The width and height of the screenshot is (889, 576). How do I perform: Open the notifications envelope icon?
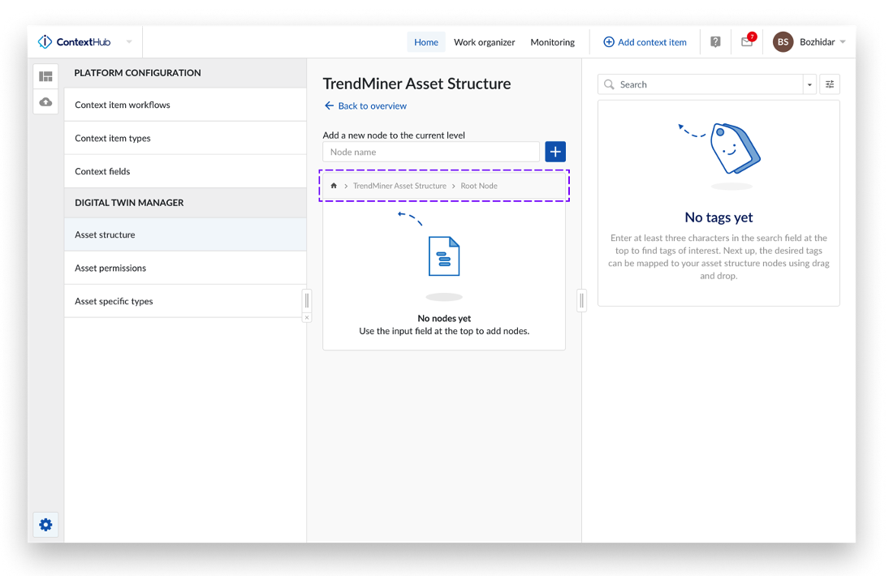coord(747,42)
